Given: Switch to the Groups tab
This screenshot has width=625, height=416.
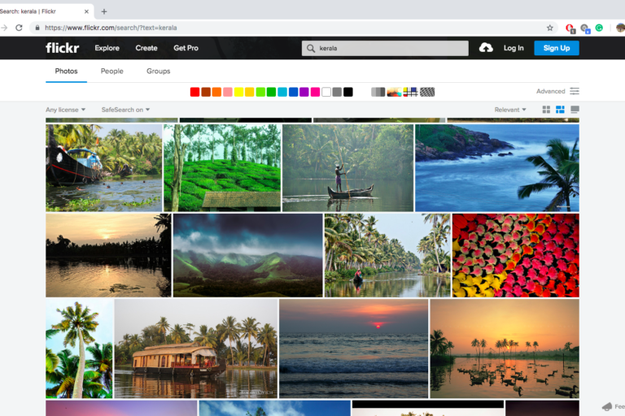Looking at the screenshot, I should 158,71.
